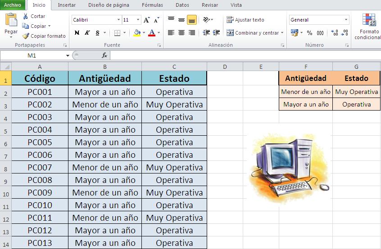381x249 pixels.
Task: Open Formato condicional
Action: click(368, 26)
